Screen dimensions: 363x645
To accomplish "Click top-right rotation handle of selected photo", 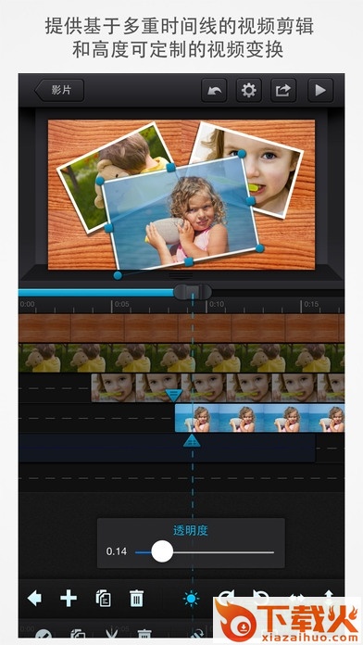I will [242, 154].
